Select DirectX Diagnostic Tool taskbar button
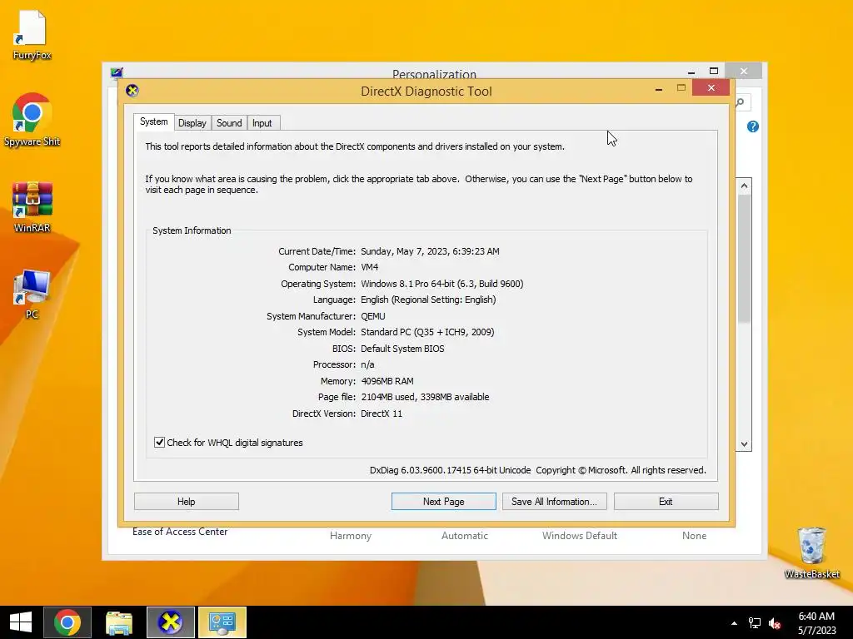This screenshot has width=853, height=639. (x=170, y=622)
